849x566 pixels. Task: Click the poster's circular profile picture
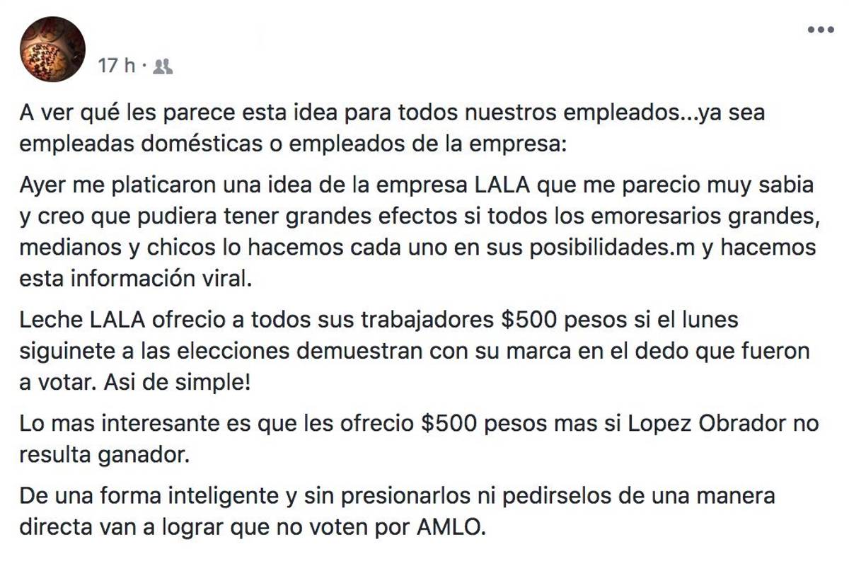pyautogui.click(x=53, y=45)
